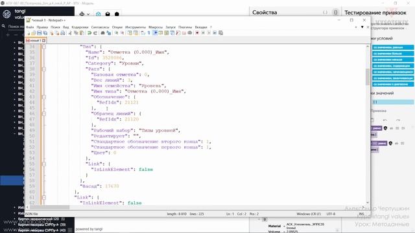
Task: Click the Cut scissors icon in Notepad++
Action: pos(70,33)
